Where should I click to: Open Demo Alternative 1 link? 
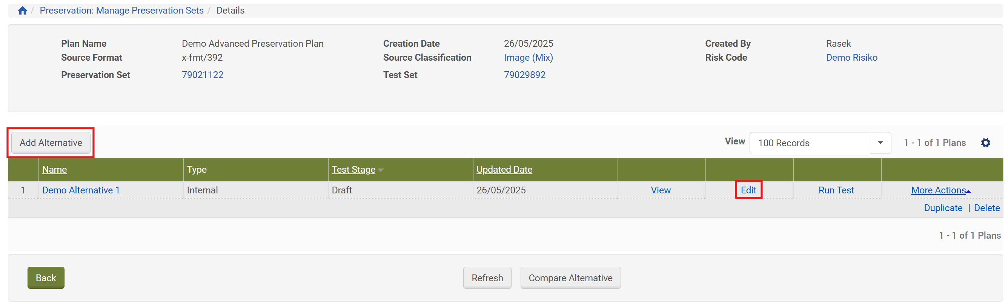pyautogui.click(x=81, y=190)
